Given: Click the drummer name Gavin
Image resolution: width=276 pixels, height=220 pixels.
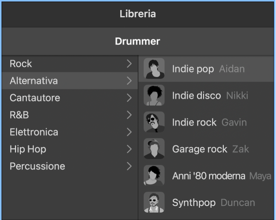Looking at the screenshot, I should click(234, 122).
